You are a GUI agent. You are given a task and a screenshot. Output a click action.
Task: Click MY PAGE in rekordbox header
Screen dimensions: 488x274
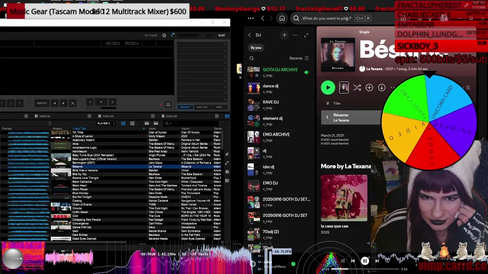click(151, 35)
